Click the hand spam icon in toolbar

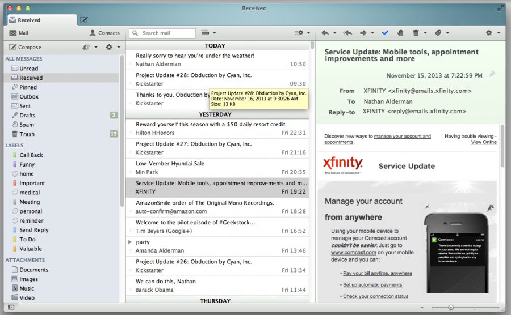point(400,33)
